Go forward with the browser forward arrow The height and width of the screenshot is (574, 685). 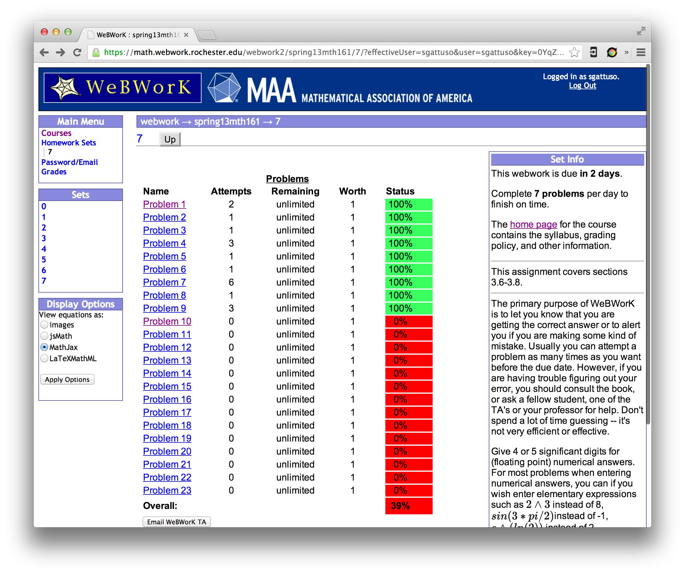click(x=60, y=52)
